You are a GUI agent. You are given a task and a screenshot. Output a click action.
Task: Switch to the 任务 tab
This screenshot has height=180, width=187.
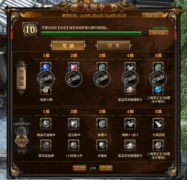(114, 46)
